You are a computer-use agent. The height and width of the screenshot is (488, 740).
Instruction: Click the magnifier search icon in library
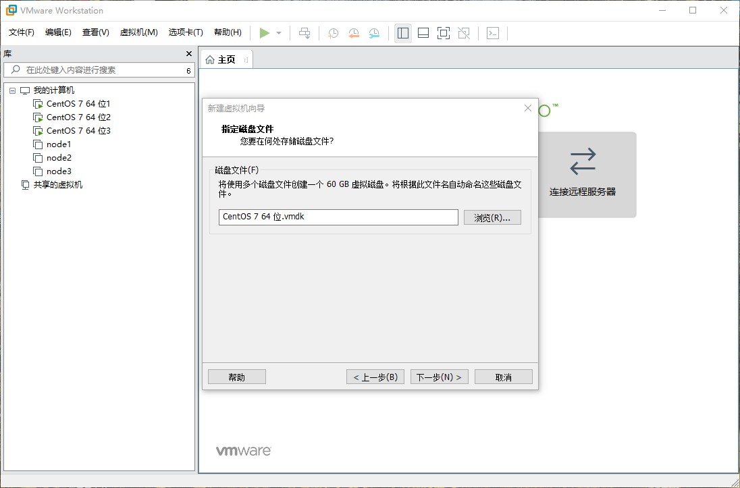(16, 70)
